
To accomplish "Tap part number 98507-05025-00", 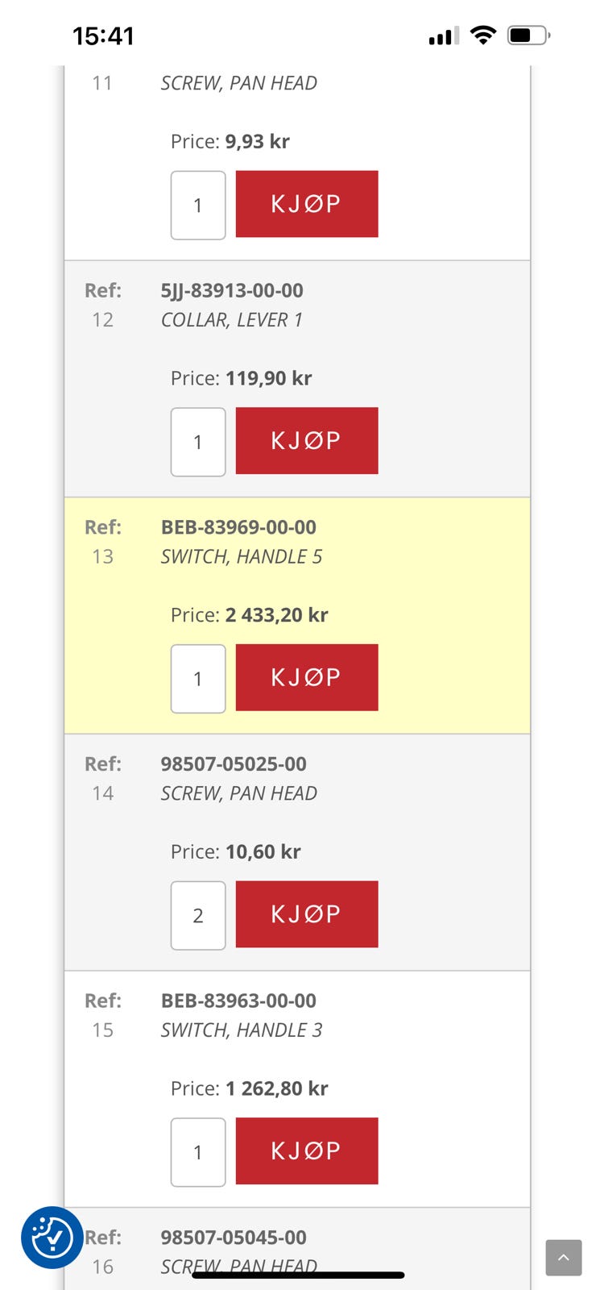I will (x=234, y=764).
